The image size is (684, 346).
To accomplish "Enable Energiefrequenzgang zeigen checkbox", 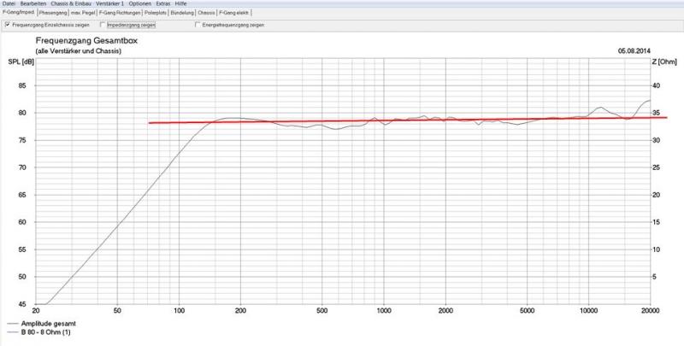I will click(198, 25).
